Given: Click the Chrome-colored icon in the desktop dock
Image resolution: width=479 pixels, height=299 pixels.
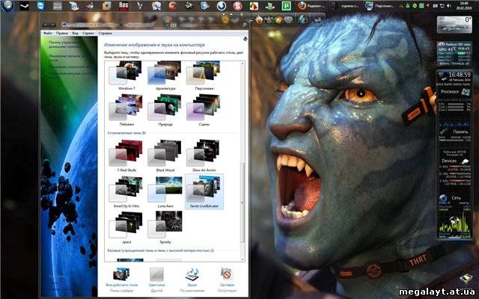Looking at the screenshot, I should (x=278, y=20).
